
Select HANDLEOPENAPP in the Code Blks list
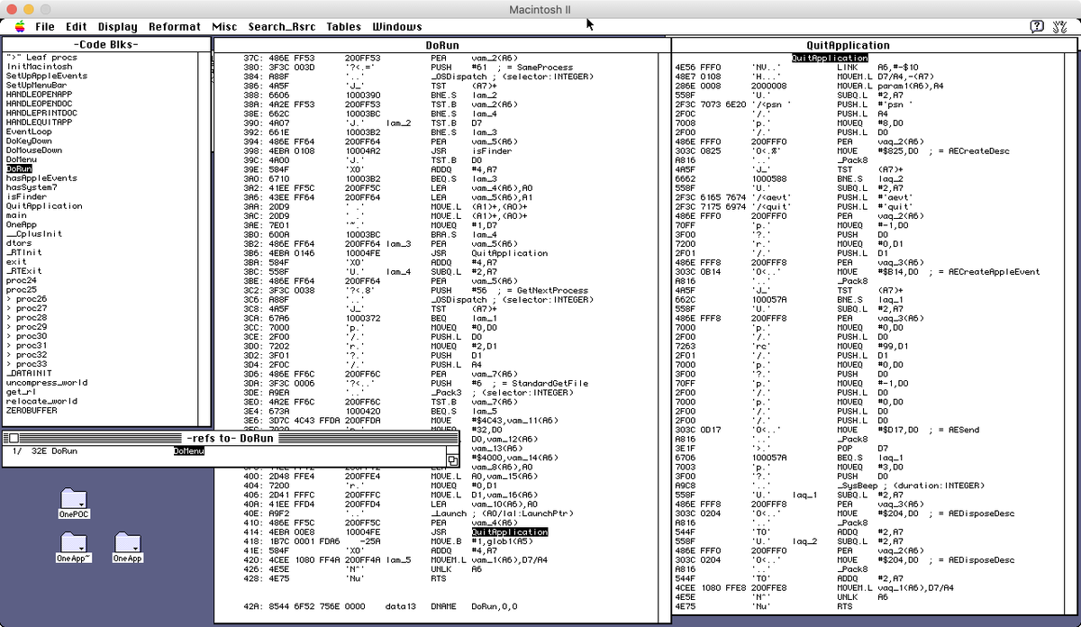39,95
